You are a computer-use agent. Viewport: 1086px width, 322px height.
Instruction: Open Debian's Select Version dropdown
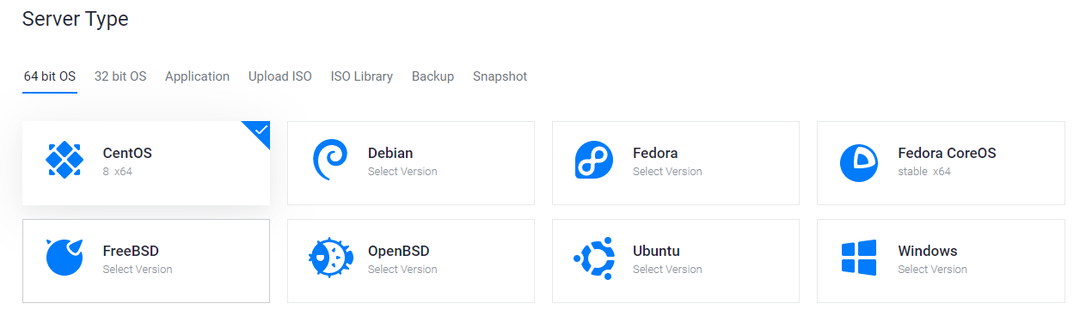point(402,172)
